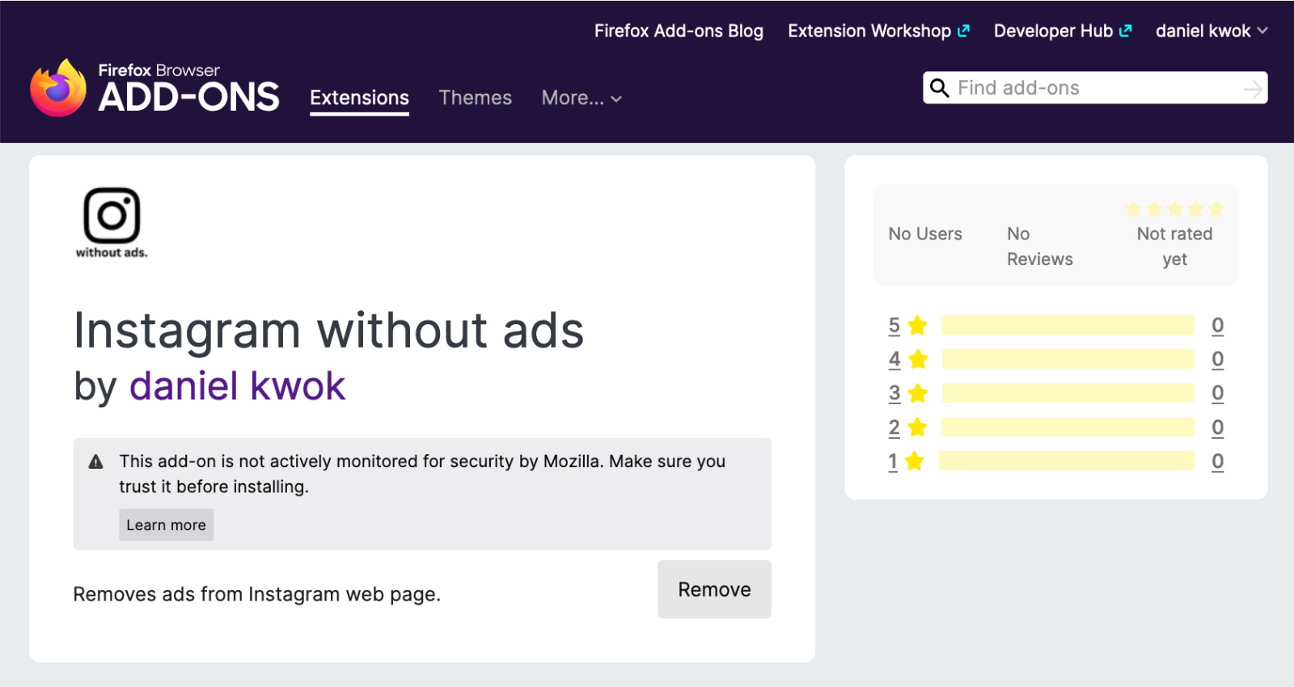1294x687 pixels.
Task: Click the ADD-ONS home title
Action: point(189,97)
